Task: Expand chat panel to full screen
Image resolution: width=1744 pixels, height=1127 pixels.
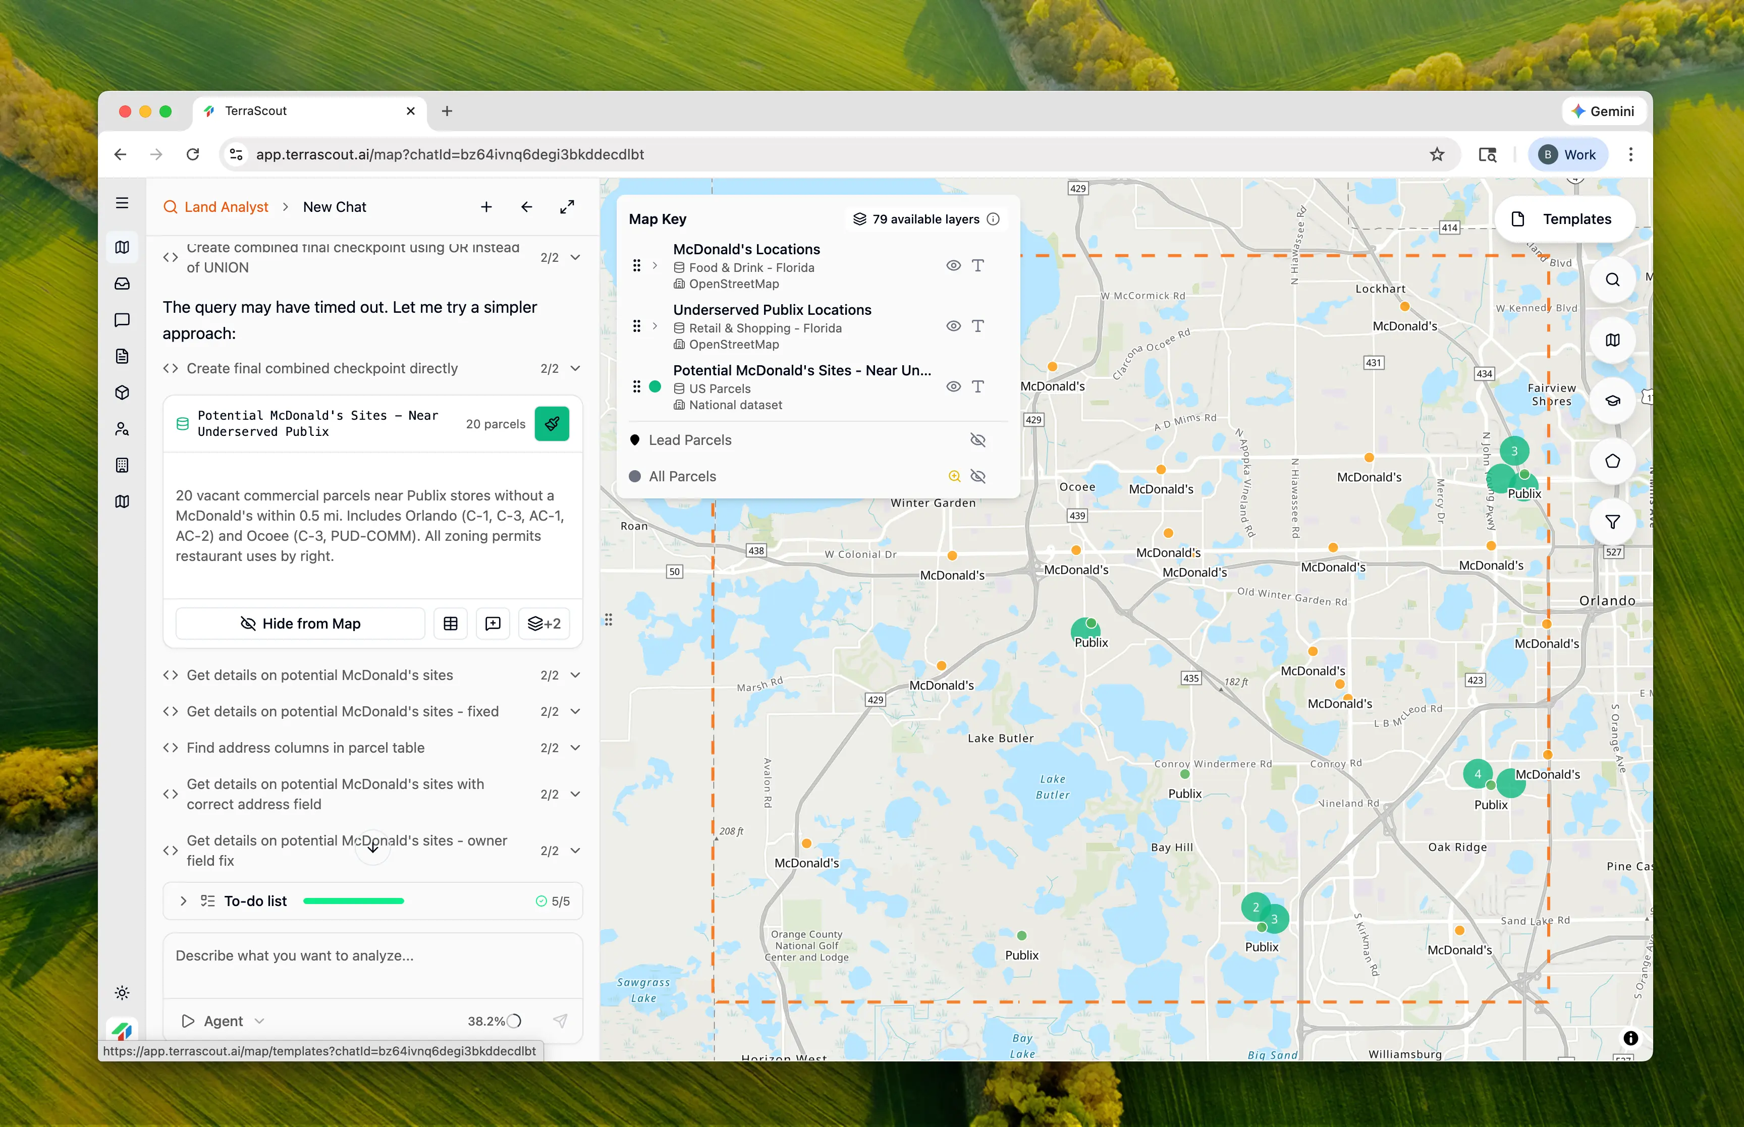Action: coord(567,207)
